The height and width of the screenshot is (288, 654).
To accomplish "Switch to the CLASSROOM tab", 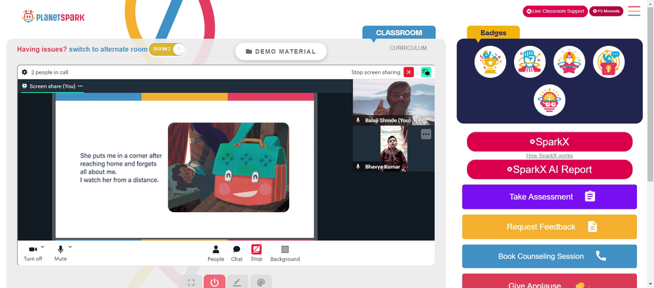I will pos(399,33).
